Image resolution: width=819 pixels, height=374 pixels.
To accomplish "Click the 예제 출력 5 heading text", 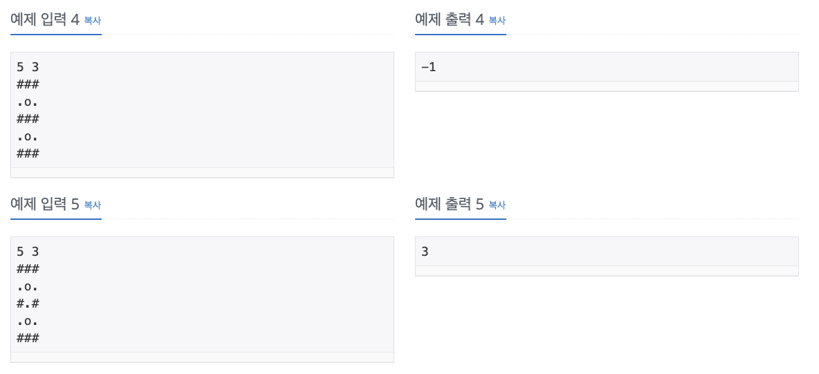I will pyautogui.click(x=450, y=204).
